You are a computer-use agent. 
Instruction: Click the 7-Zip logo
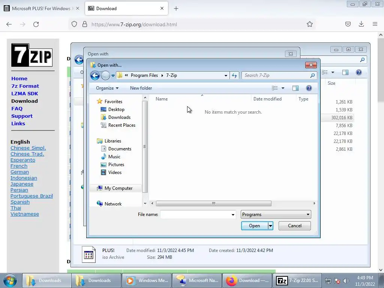click(32, 55)
